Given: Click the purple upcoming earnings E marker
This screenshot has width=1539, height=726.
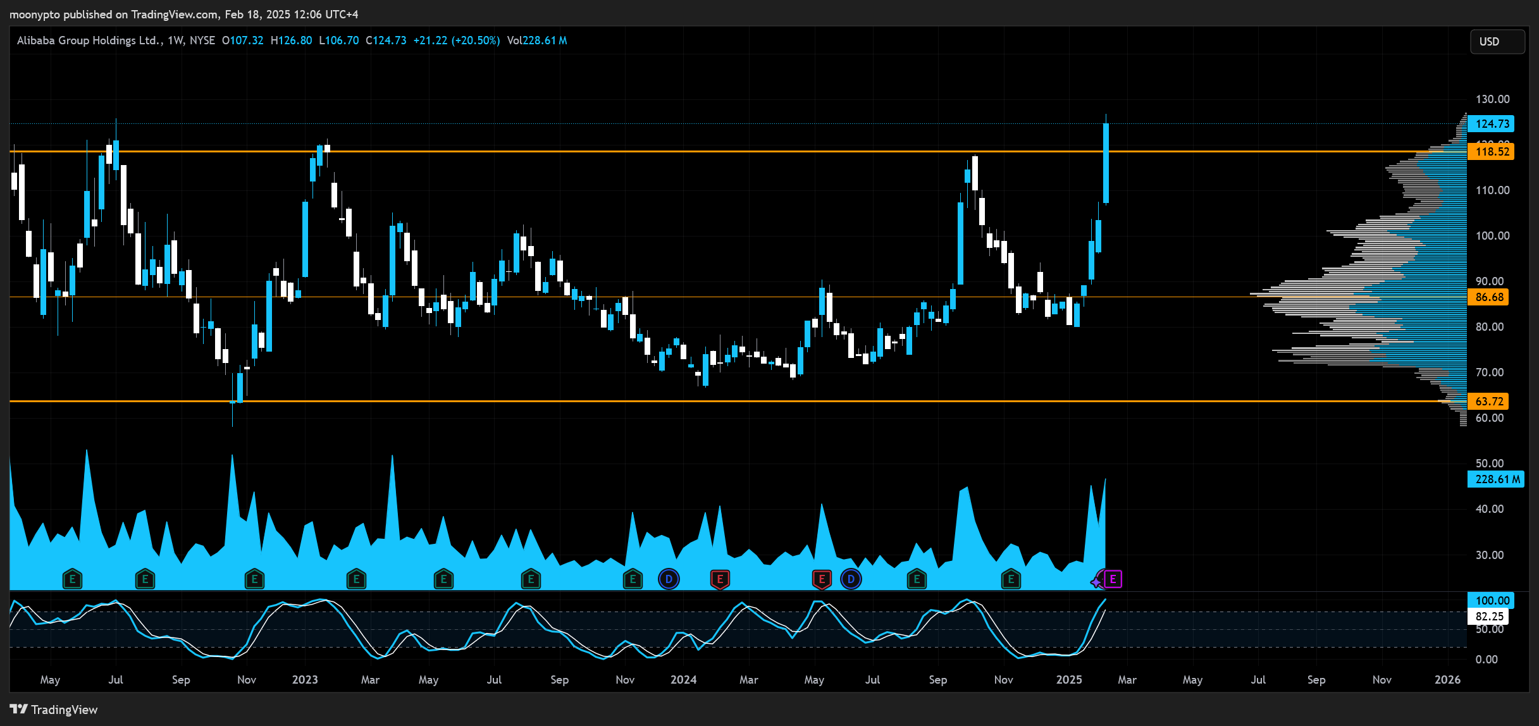Looking at the screenshot, I should click(x=1113, y=579).
